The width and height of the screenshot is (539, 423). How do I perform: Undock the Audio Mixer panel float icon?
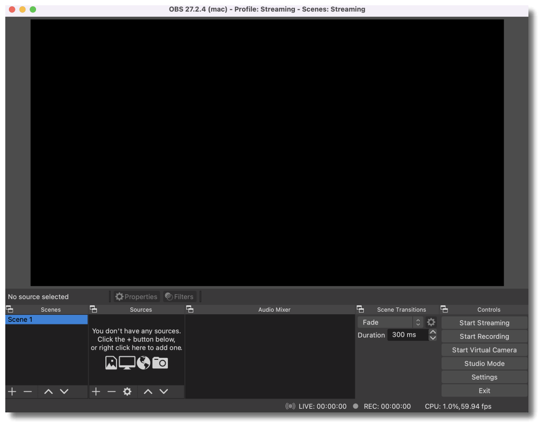point(190,309)
